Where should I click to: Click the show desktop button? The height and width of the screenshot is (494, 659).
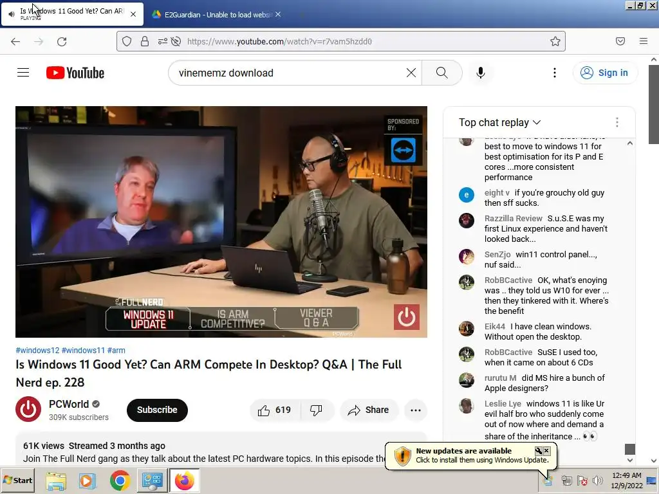click(x=651, y=480)
